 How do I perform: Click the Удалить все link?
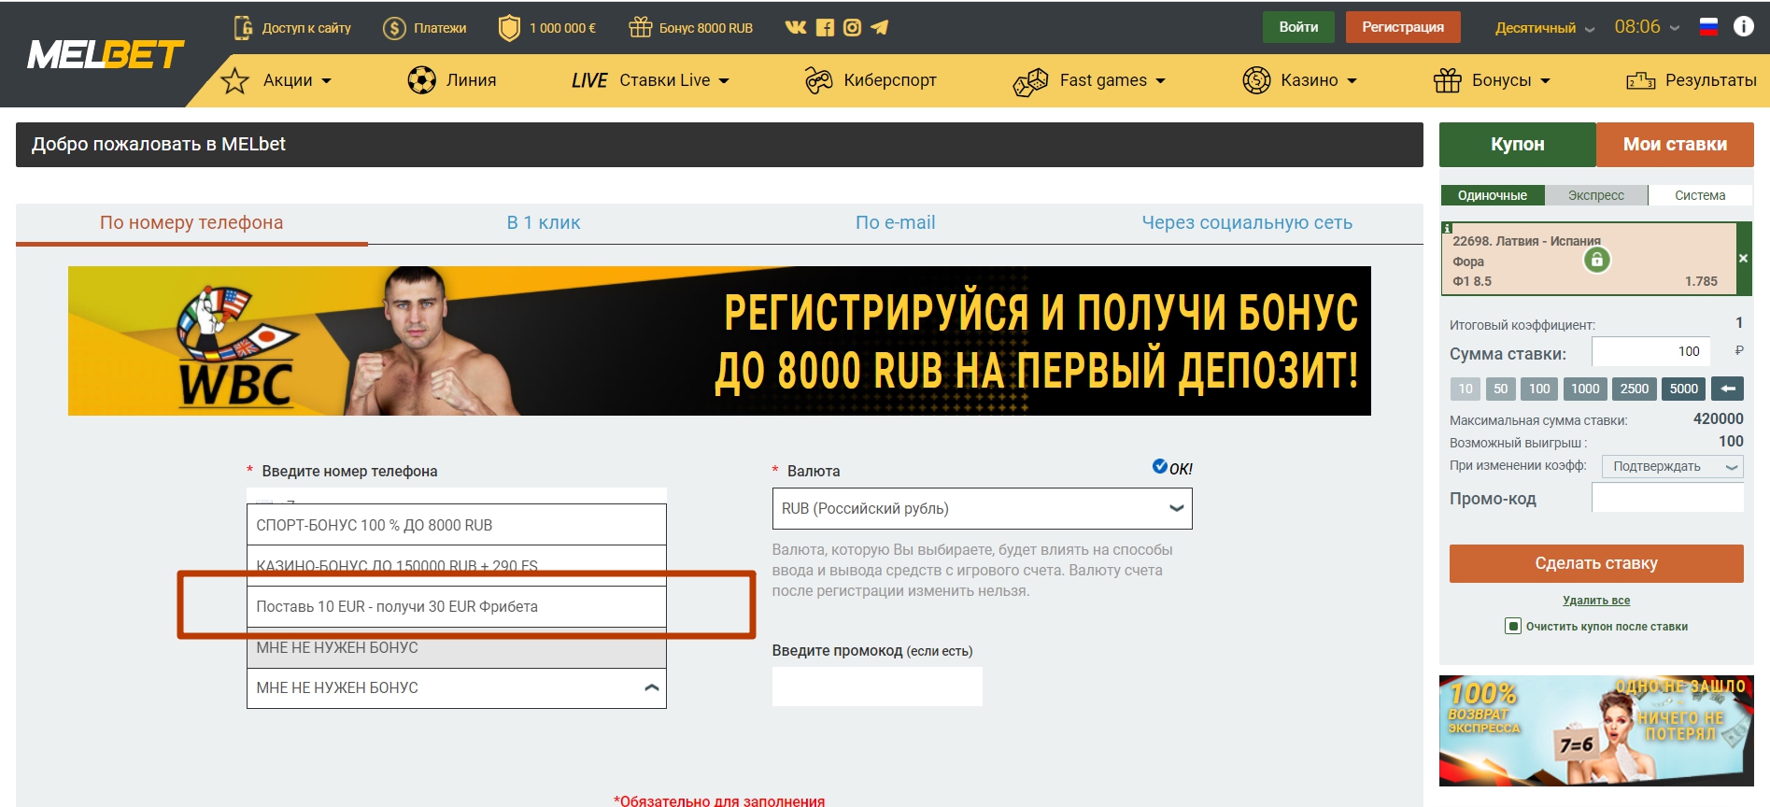(1596, 601)
